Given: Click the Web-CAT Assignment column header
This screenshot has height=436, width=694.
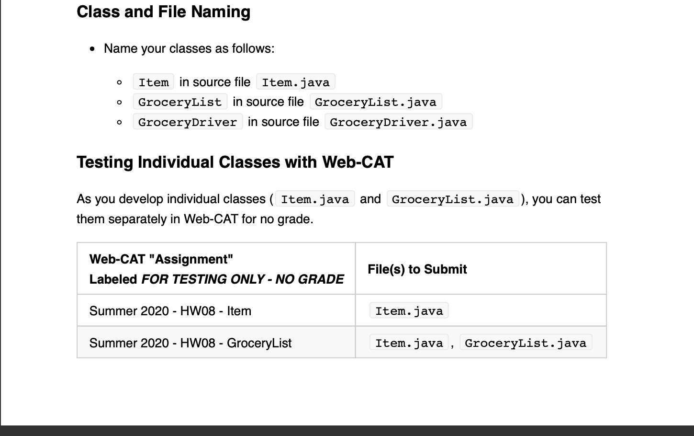Looking at the screenshot, I should click(161, 259).
